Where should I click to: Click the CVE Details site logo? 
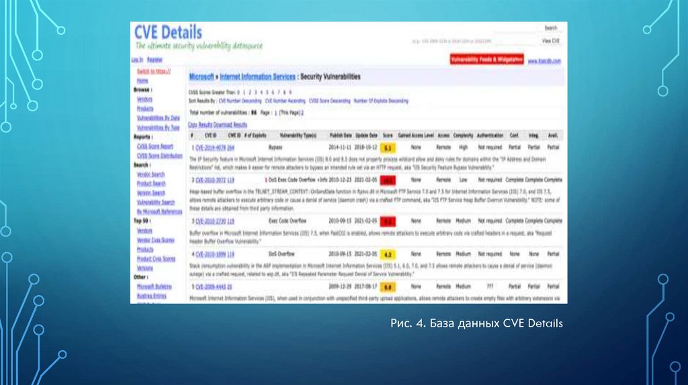168,32
